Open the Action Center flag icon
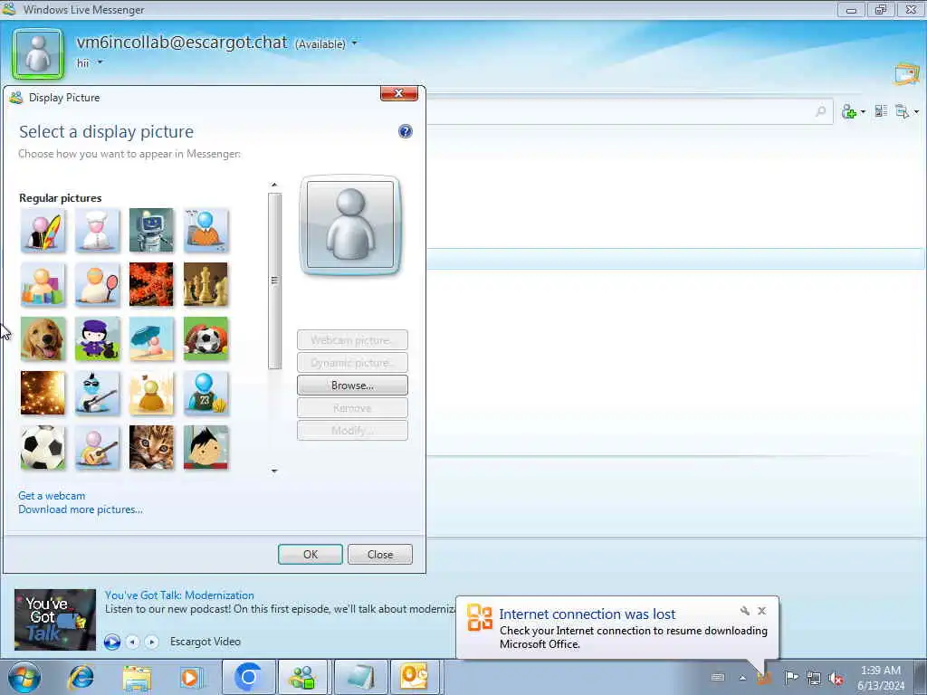 (x=791, y=677)
